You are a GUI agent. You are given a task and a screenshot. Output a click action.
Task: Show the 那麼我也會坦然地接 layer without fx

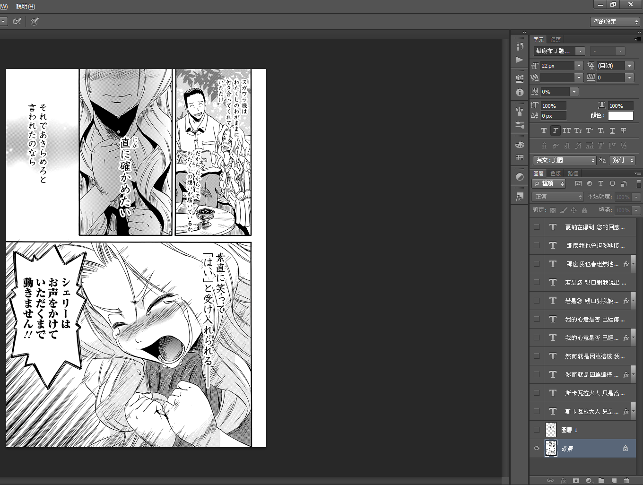pyautogui.click(x=536, y=245)
